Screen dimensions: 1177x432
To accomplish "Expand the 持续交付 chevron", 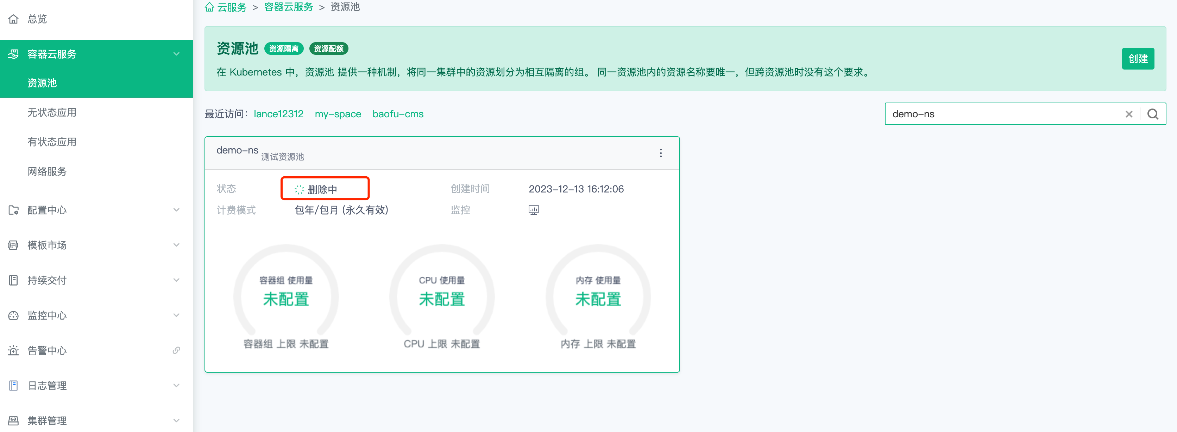I will 176,280.
